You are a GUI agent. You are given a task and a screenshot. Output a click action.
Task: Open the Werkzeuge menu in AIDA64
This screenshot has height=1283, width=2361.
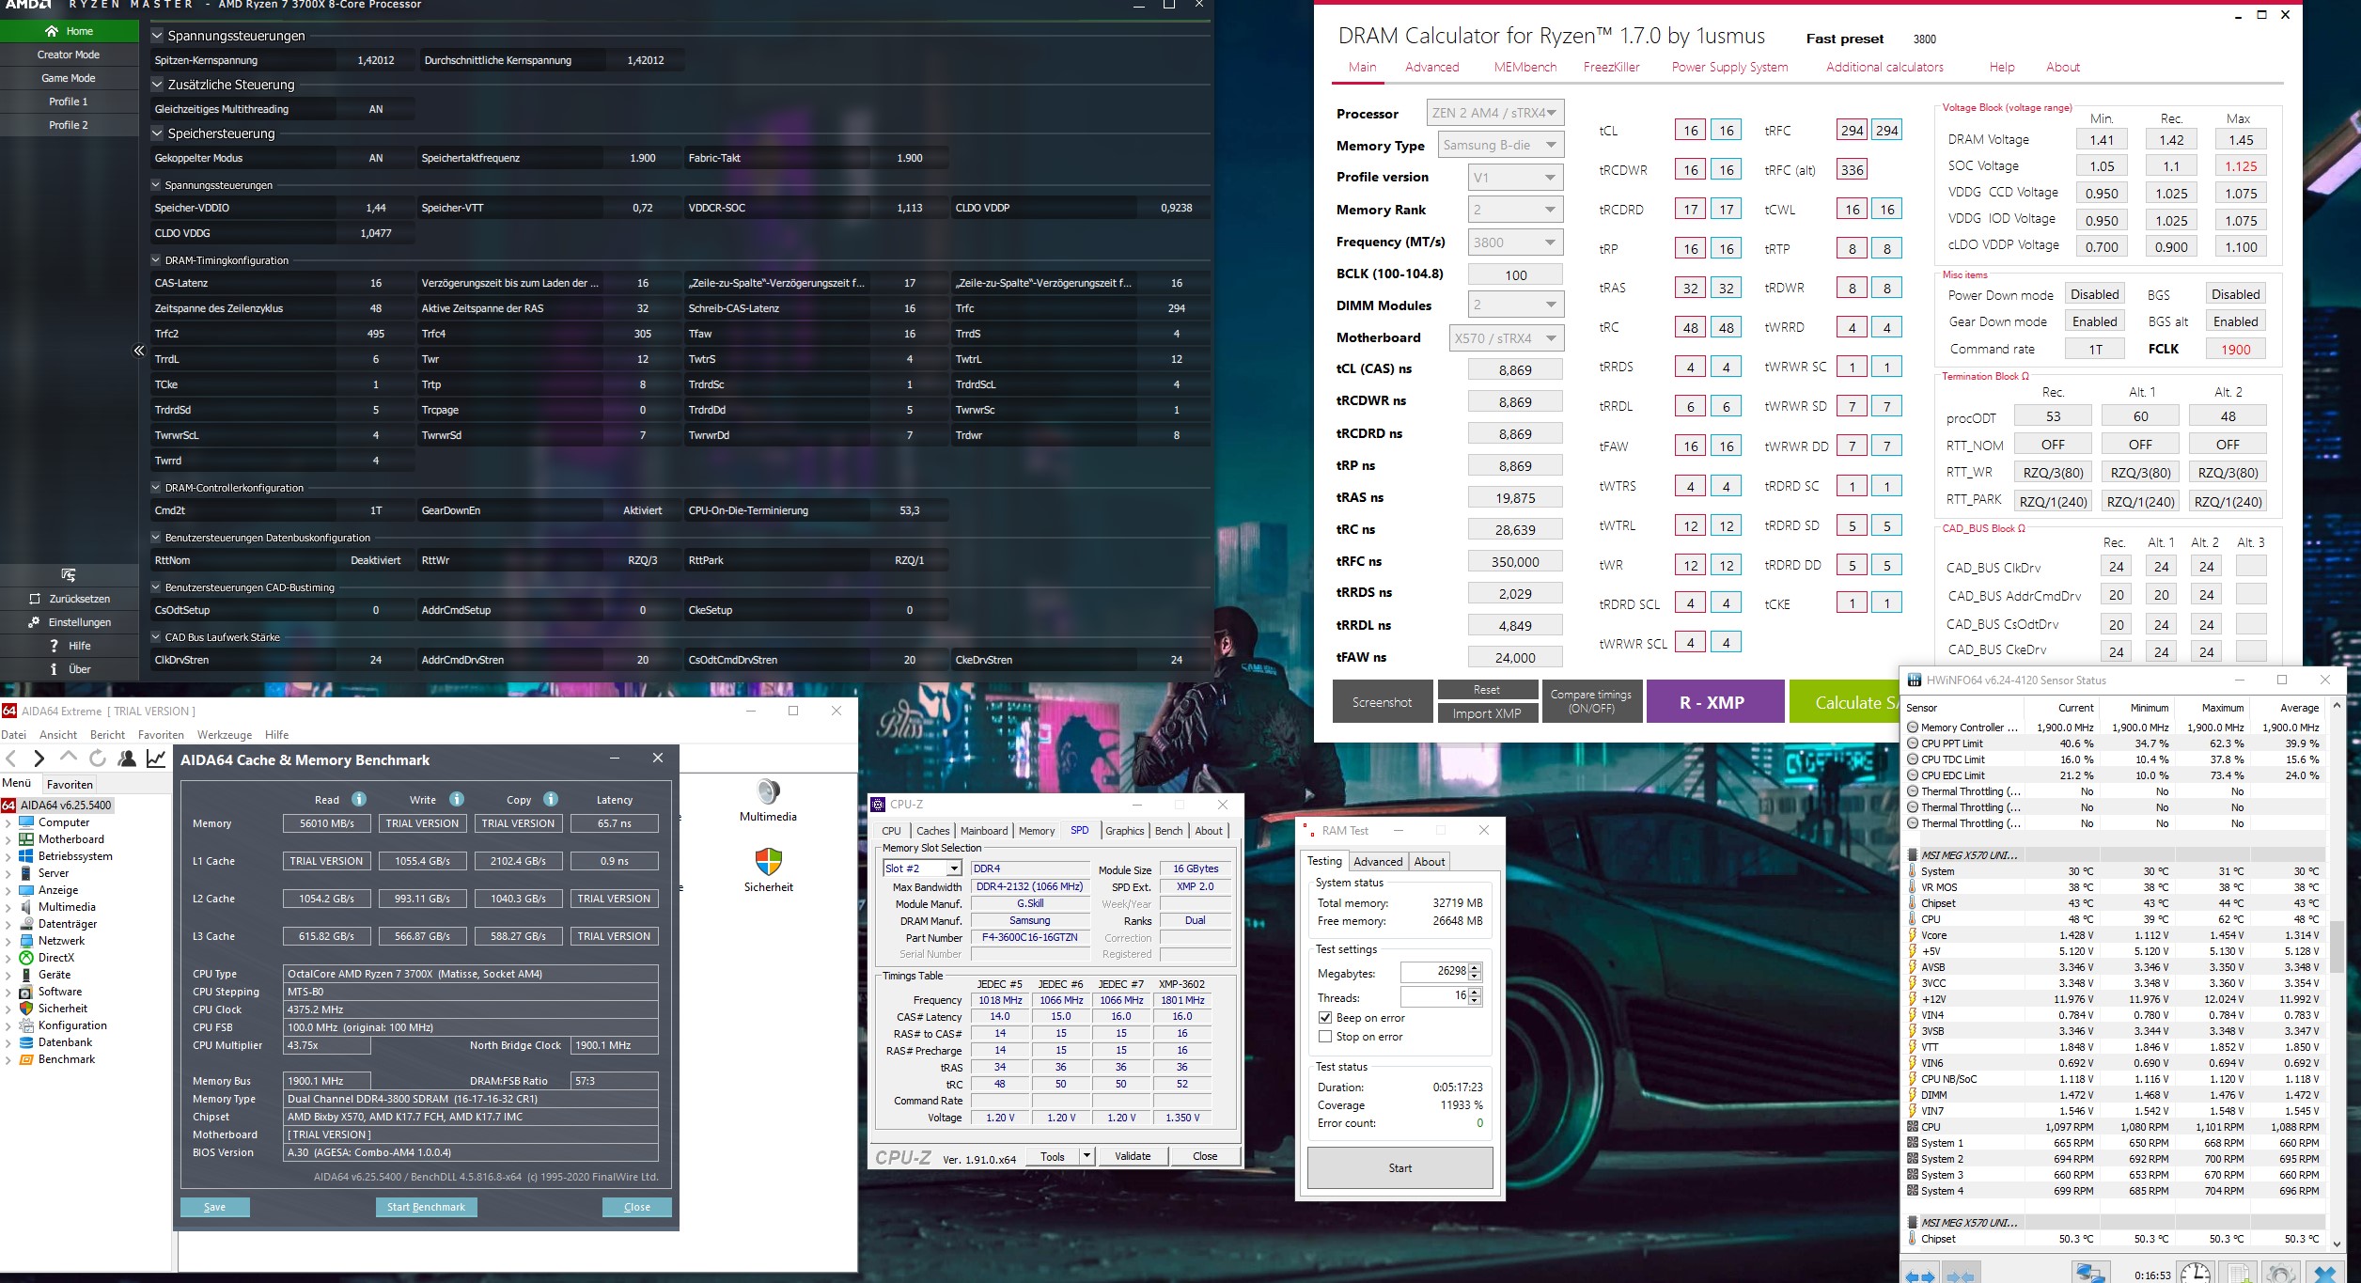225,735
